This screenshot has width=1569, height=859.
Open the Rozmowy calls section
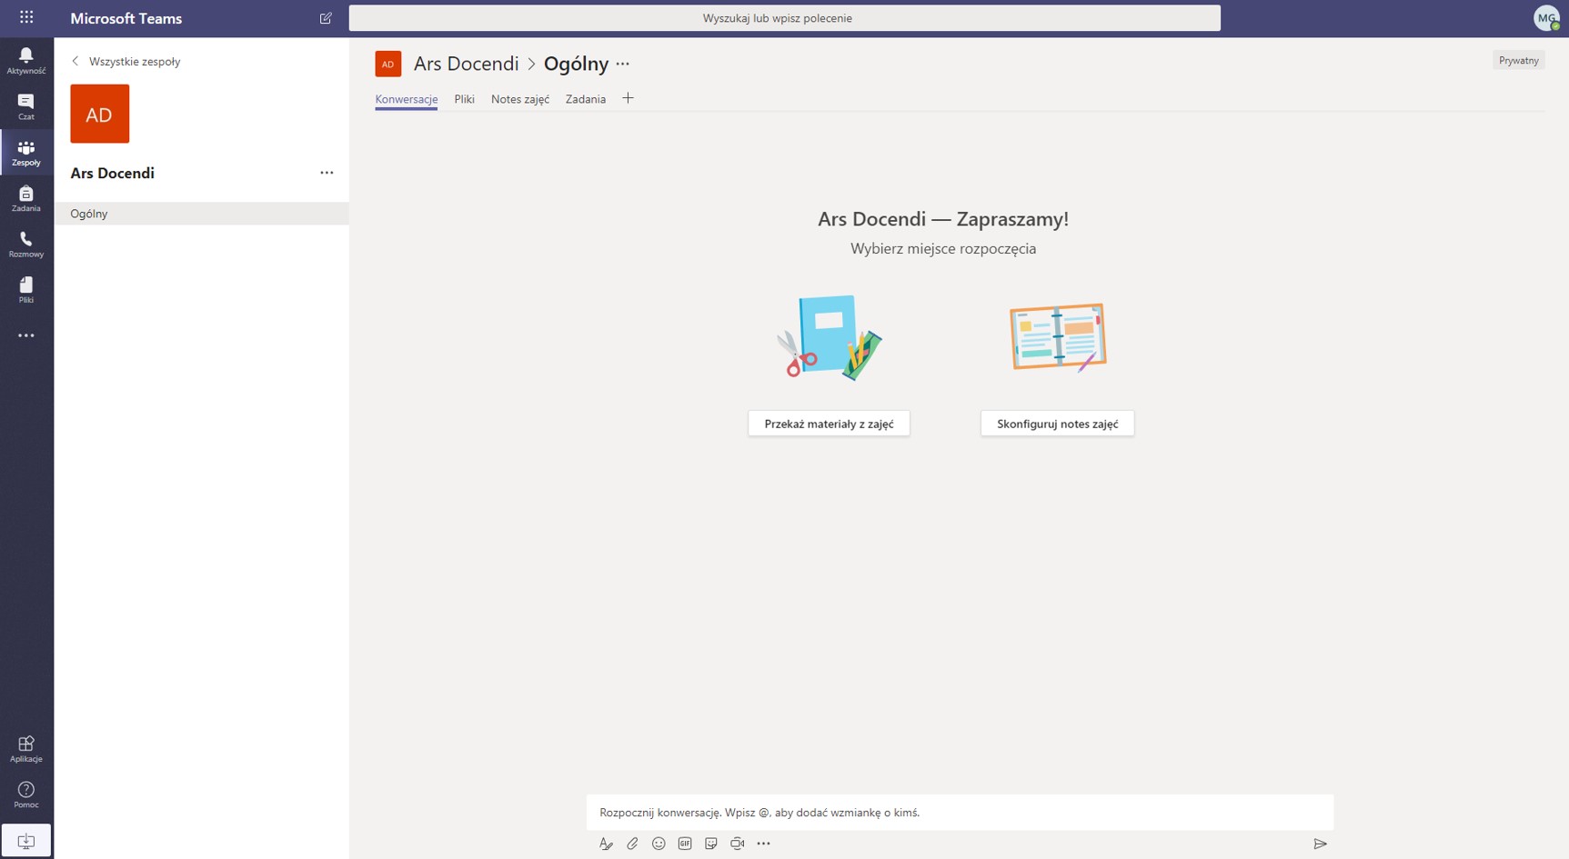point(26,244)
